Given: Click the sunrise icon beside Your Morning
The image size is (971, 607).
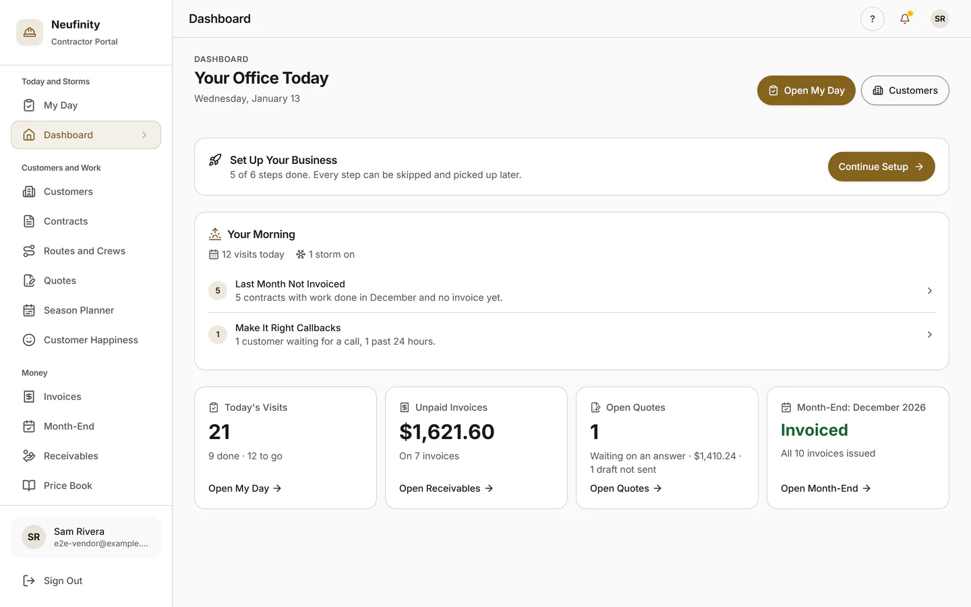Looking at the screenshot, I should pos(215,234).
